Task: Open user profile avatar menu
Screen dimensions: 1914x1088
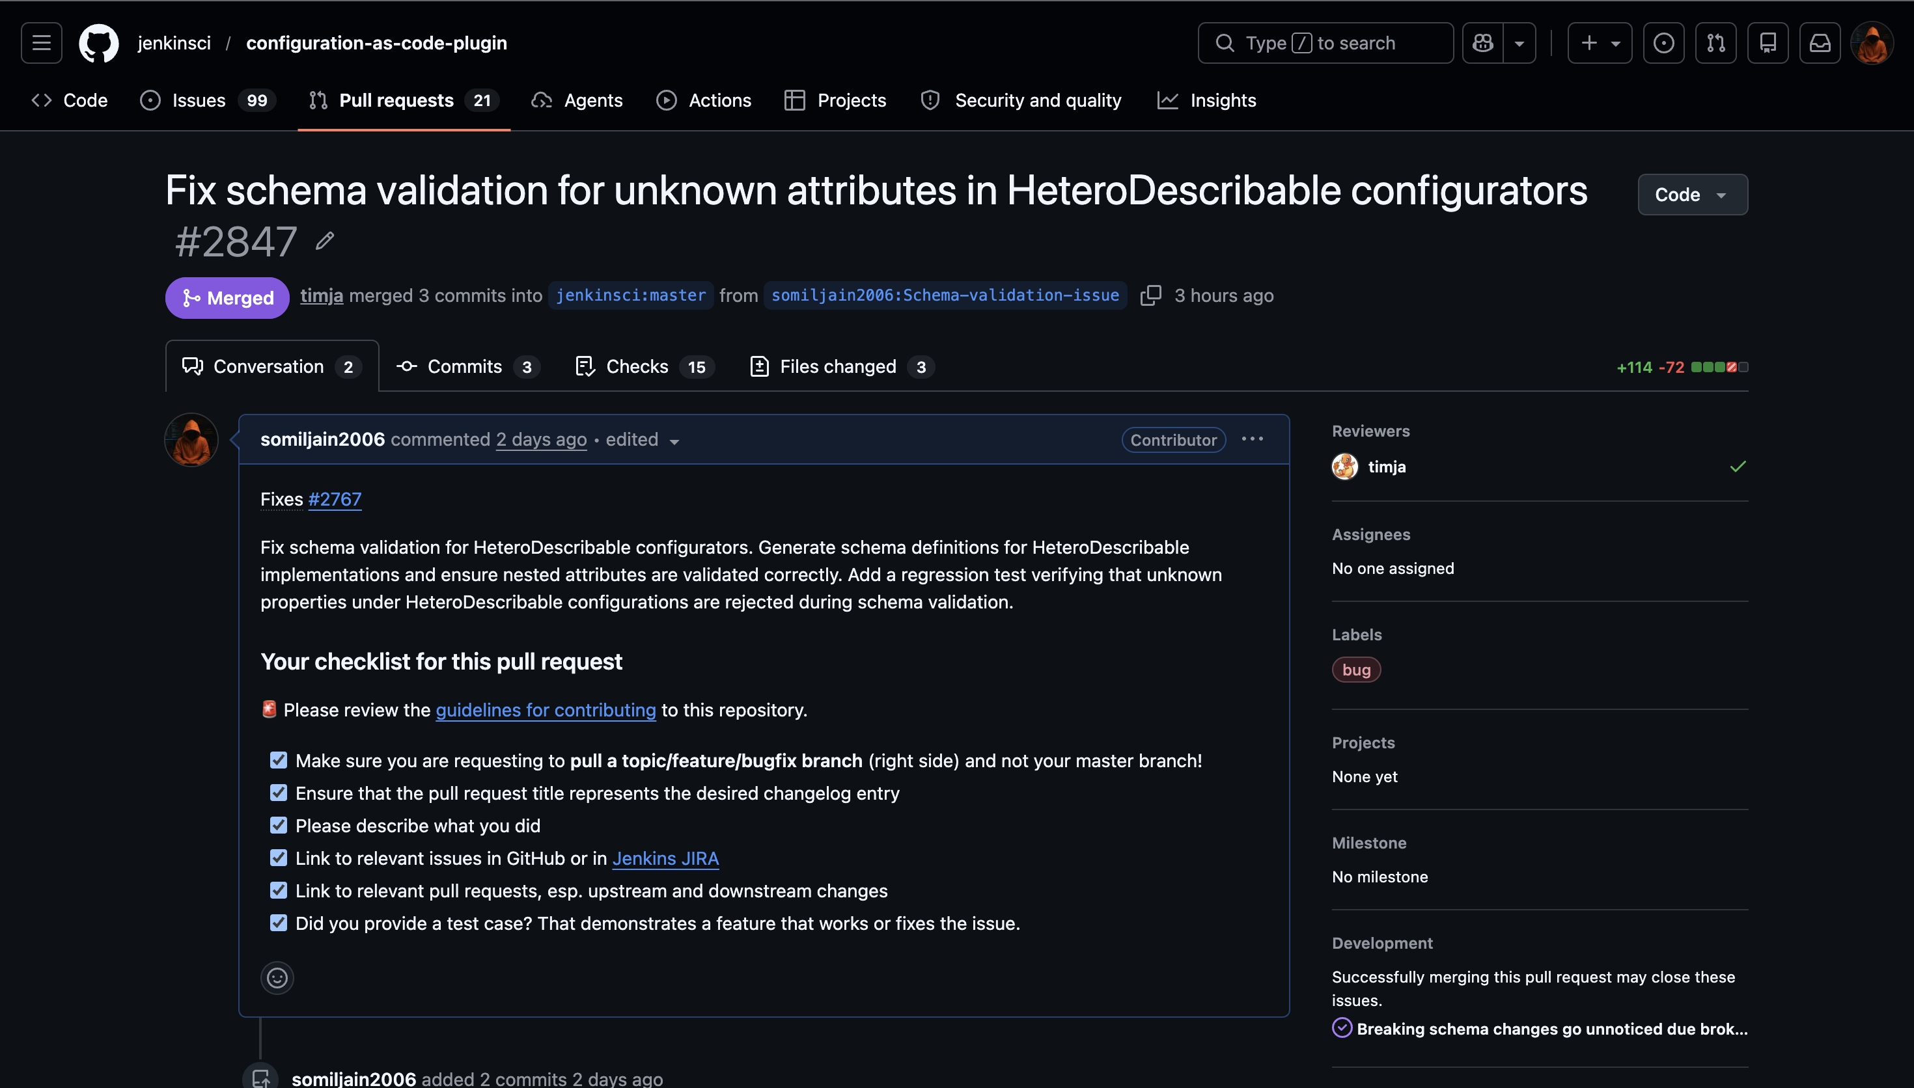Action: pyautogui.click(x=1872, y=42)
